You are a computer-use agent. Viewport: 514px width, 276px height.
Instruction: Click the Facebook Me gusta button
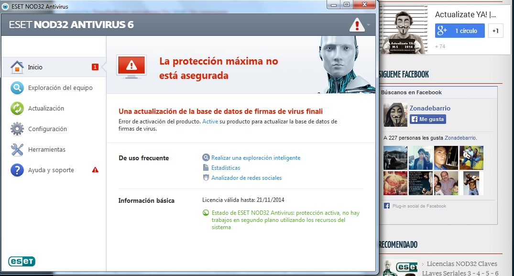pos(428,119)
